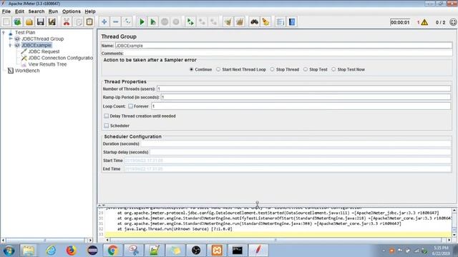Select JDBC Request in the tree
This screenshot has width=458, height=257.
[44, 51]
